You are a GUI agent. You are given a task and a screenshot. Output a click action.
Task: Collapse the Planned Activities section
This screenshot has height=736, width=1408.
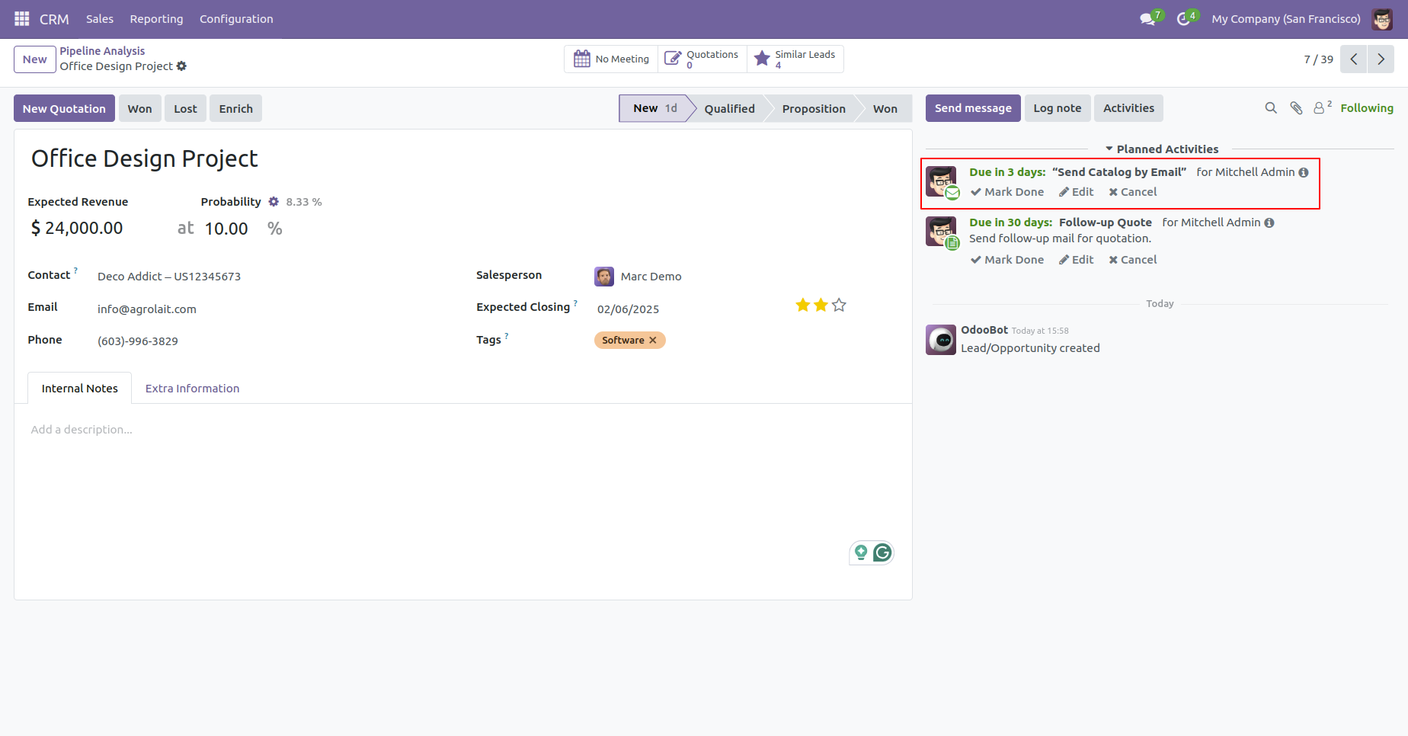[x=1162, y=149]
